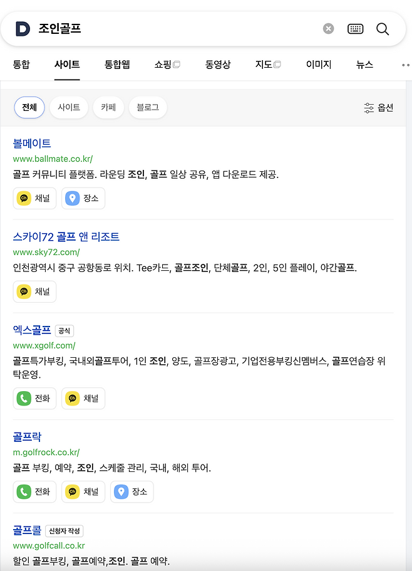Viewport: 412px width, 571px height.
Task: Show more tabs via the ellipsis icon
Action: coord(406,65)
